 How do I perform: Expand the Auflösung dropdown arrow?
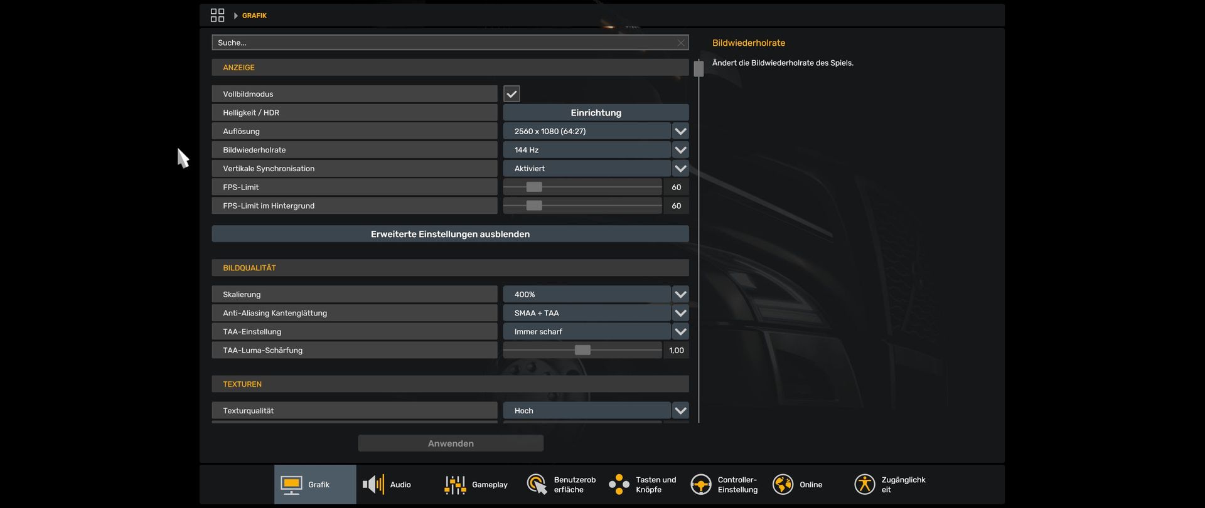pos(680,131)
